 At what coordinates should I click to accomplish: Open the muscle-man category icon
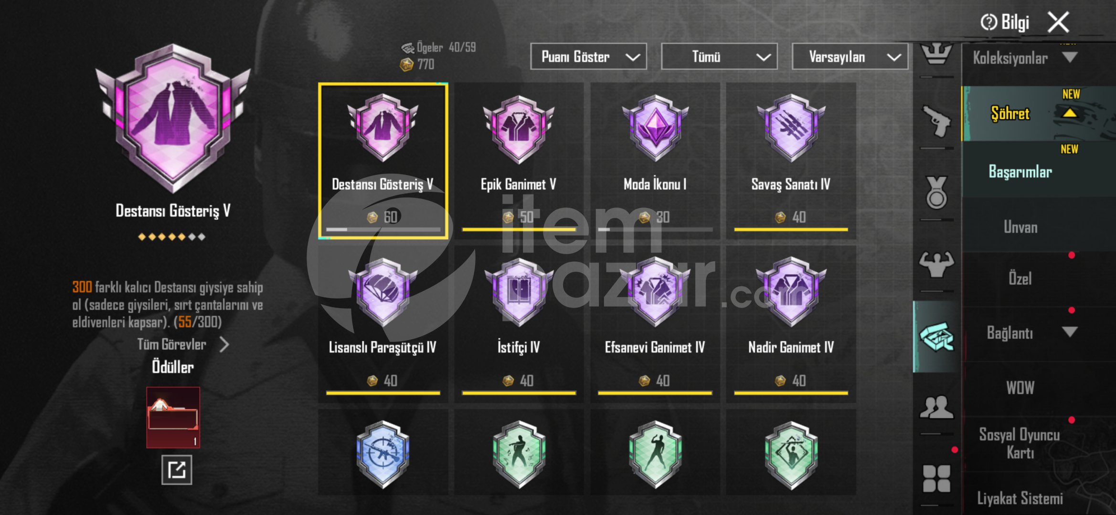[x=936, y=264]
